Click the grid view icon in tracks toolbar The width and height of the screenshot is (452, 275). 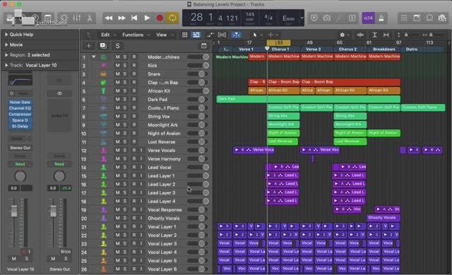tap(184, 35)
